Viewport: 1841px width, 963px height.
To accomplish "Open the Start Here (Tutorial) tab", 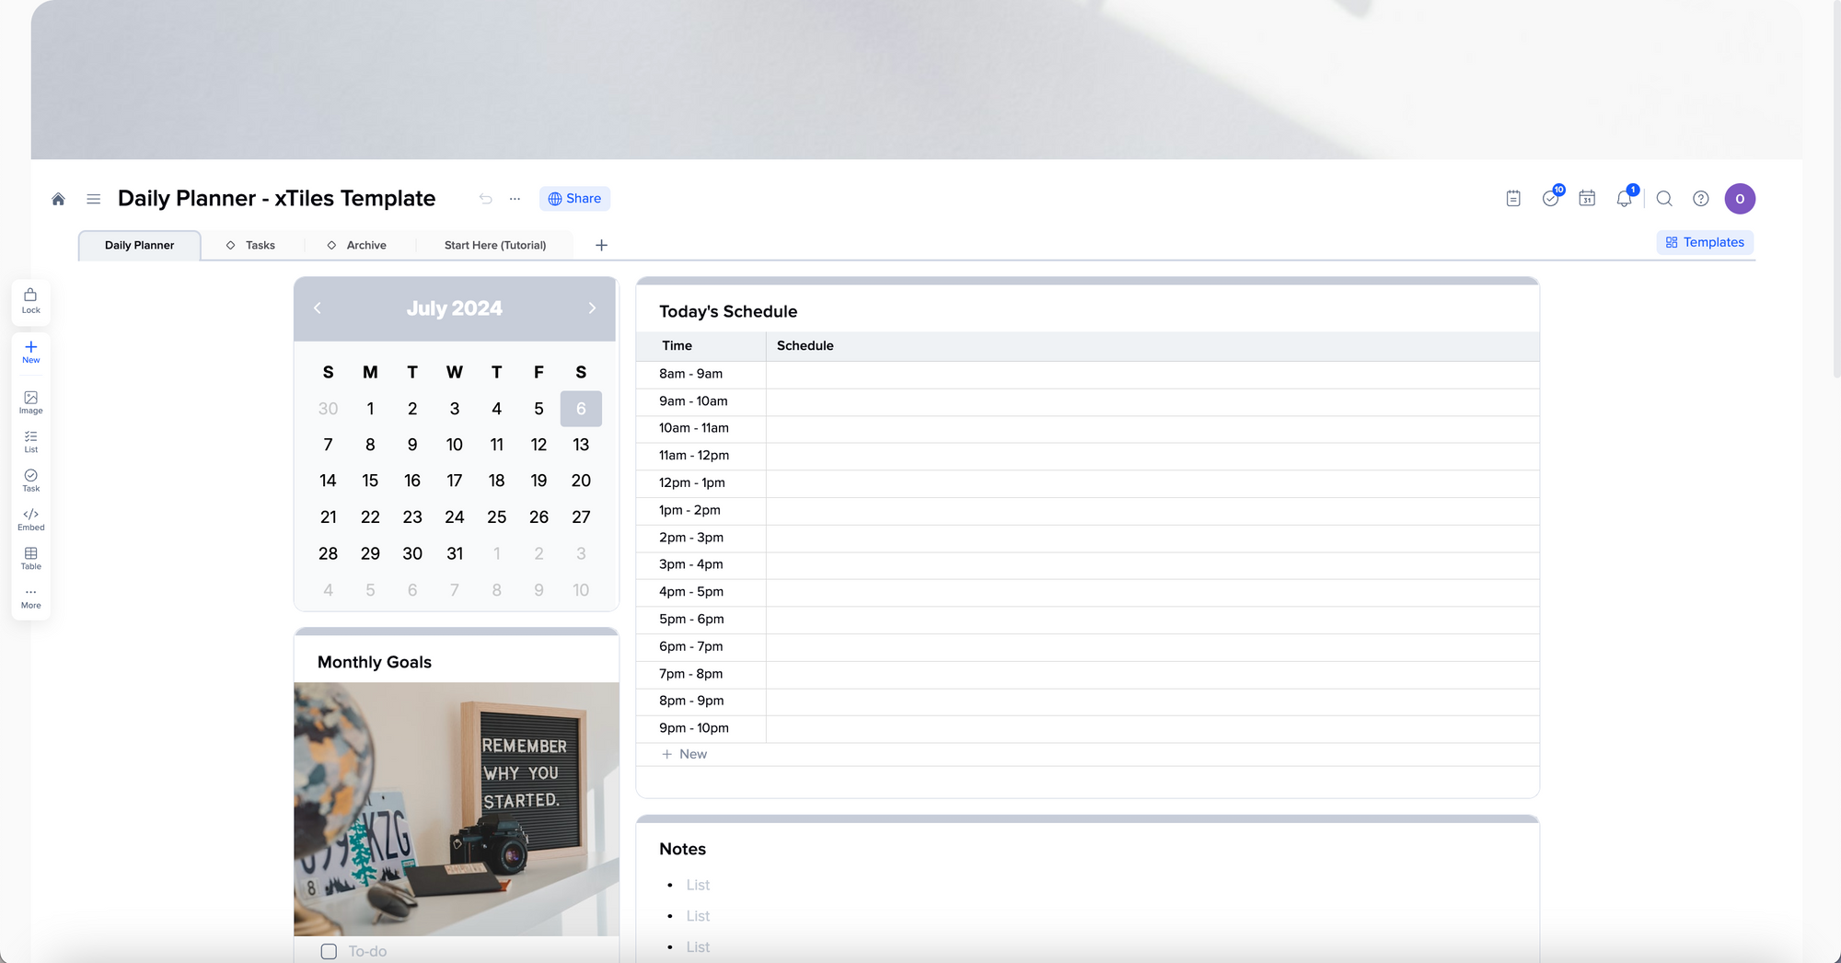I will [x=495, y=245].
